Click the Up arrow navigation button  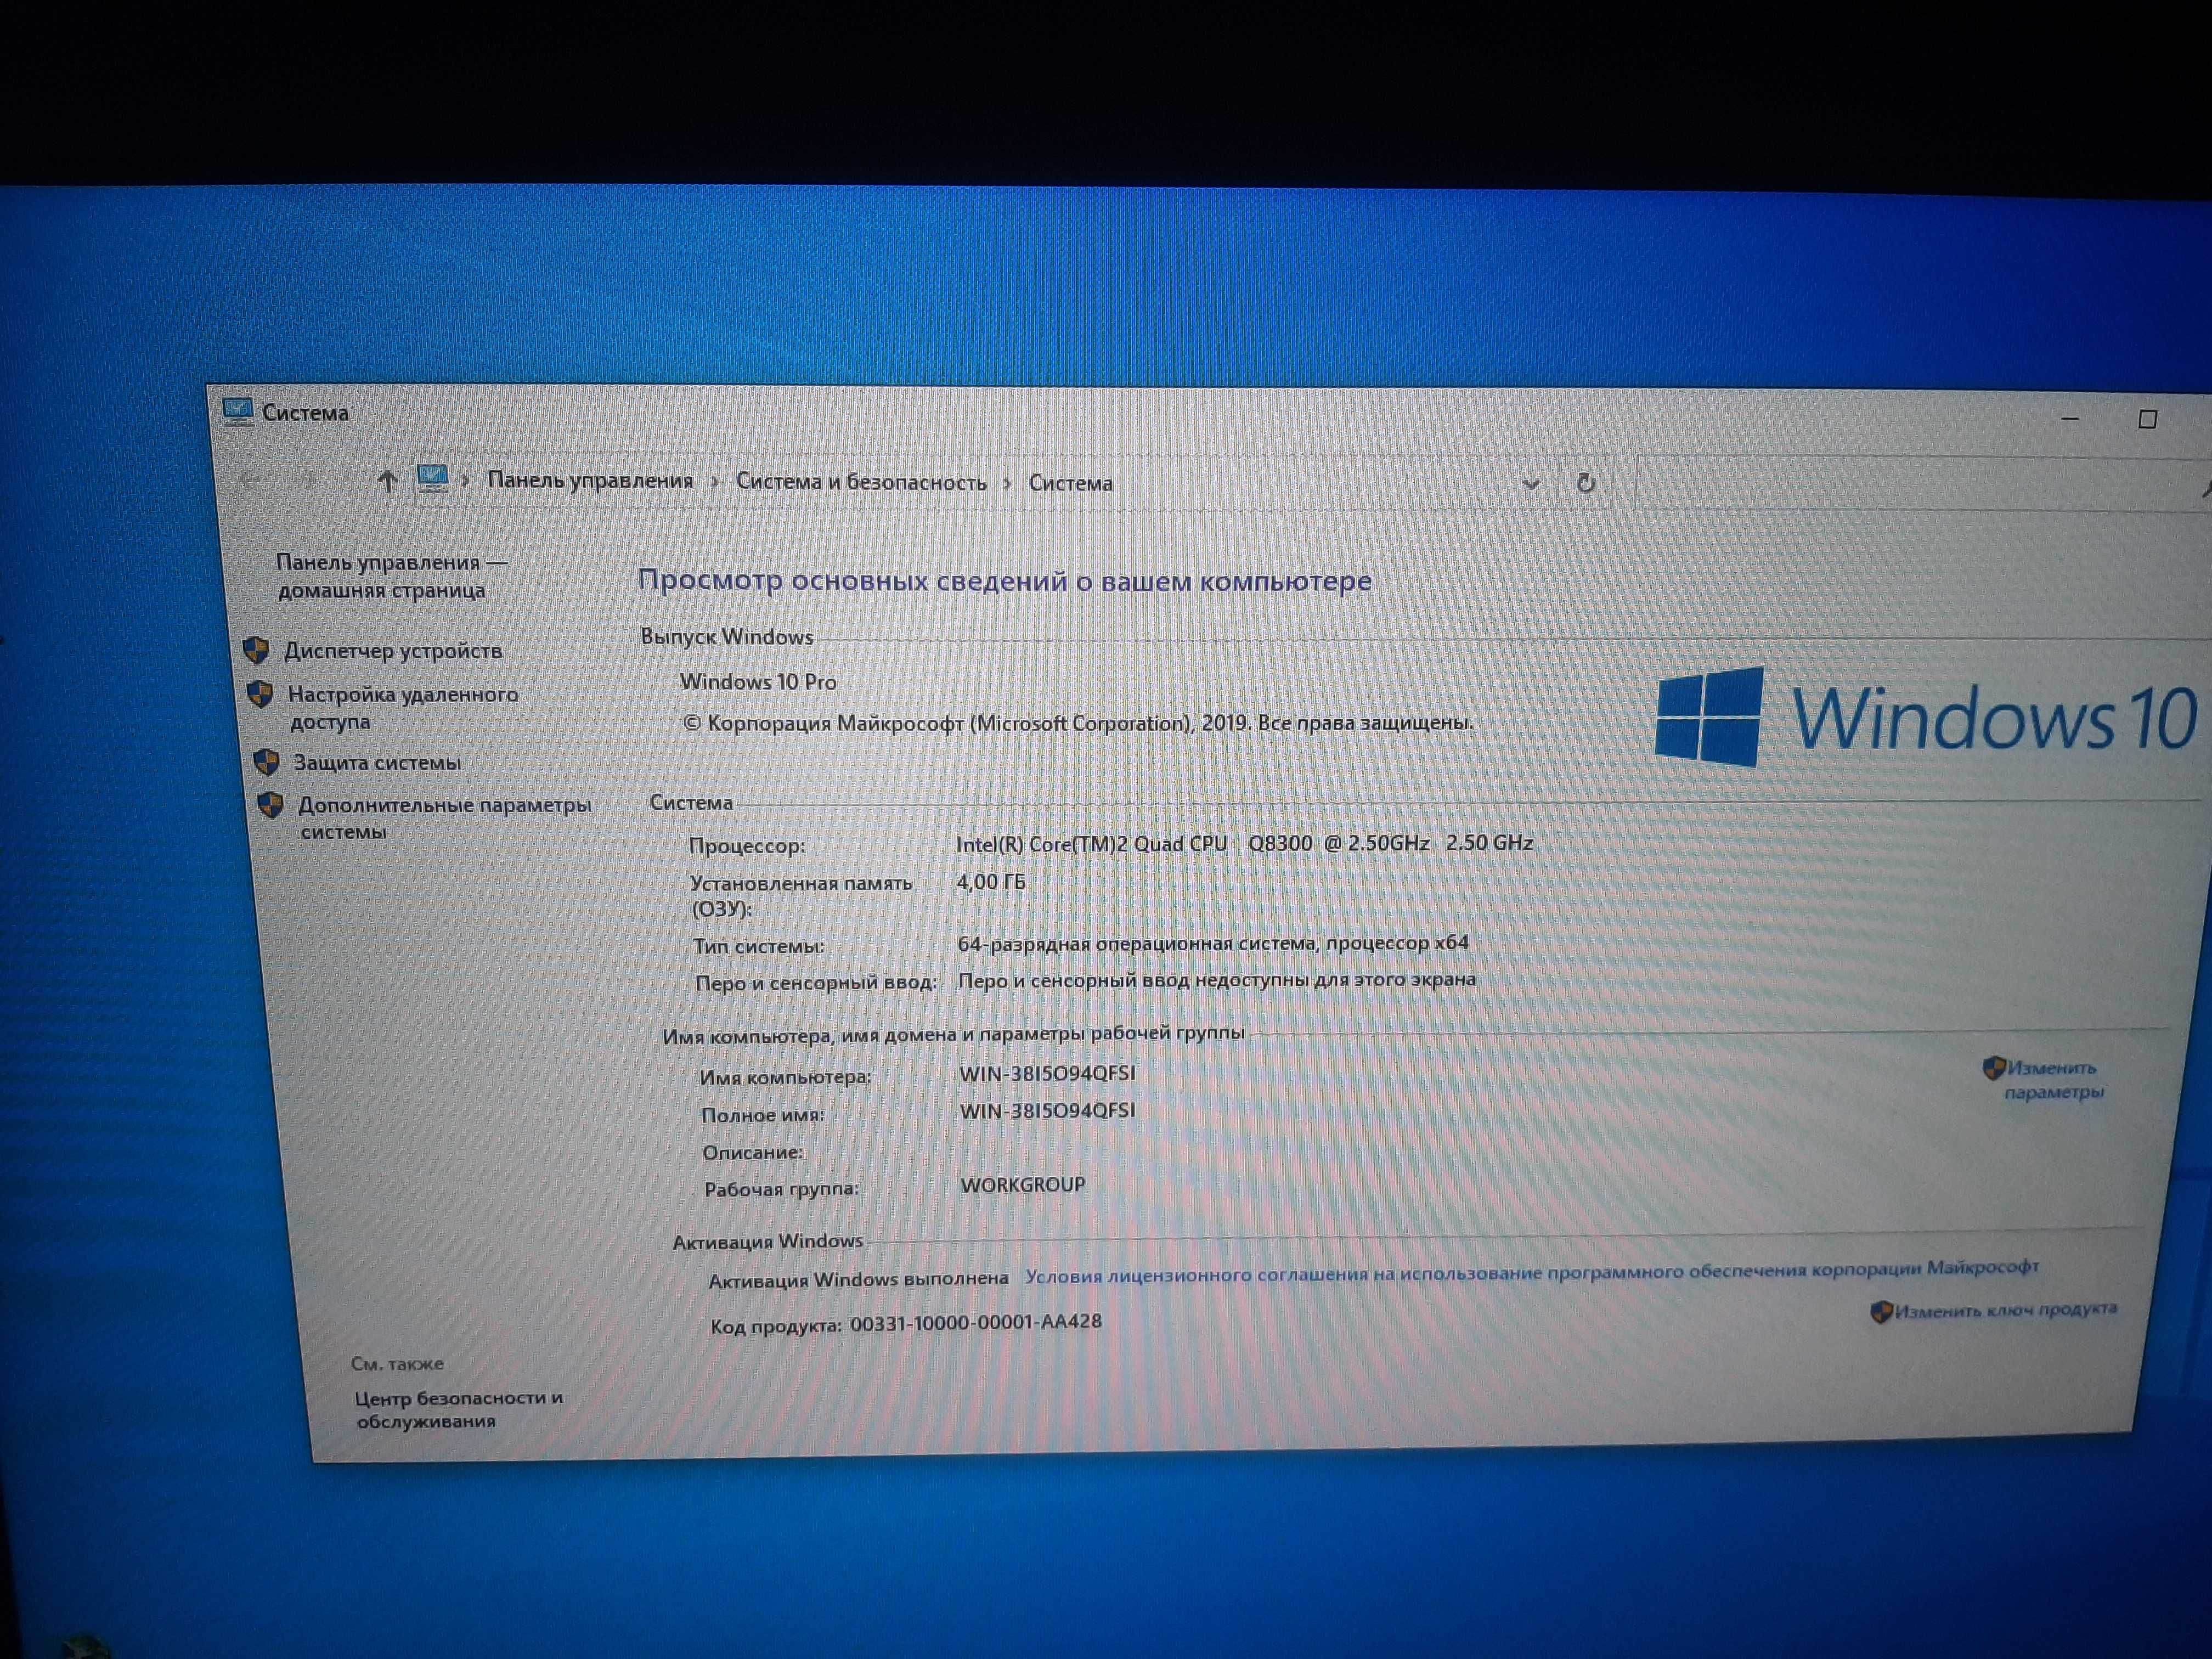387,482
